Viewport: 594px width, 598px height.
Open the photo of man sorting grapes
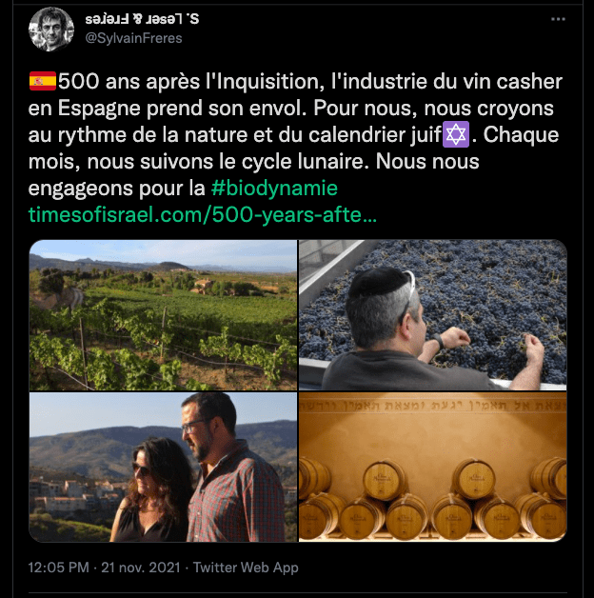[x=433, y=314]
